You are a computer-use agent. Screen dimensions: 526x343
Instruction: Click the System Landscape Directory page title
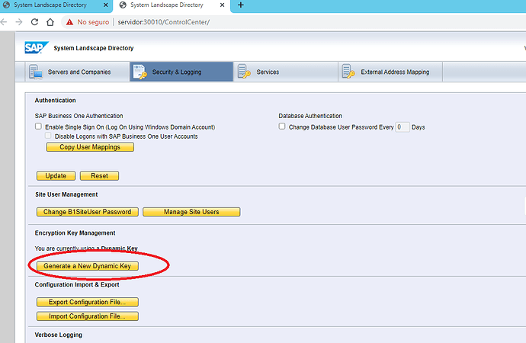(94, 48)
